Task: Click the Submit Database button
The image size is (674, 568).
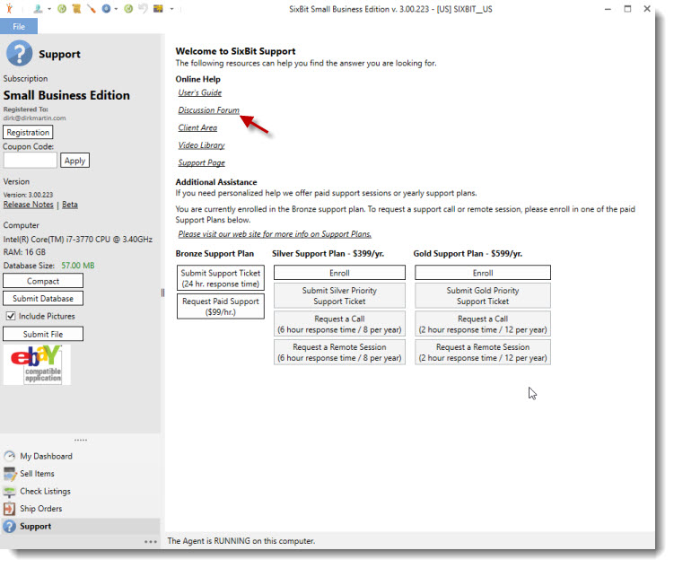Action: tap(43, 299)
